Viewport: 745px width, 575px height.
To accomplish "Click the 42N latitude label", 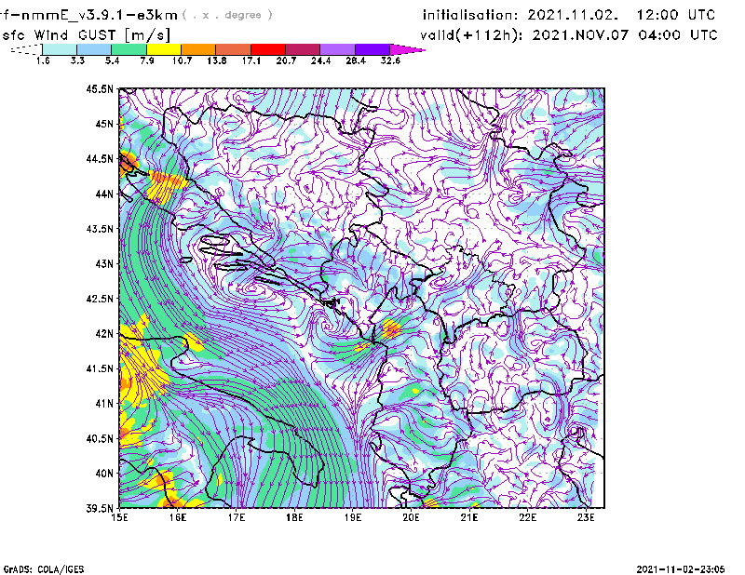I will pos(104,334).
